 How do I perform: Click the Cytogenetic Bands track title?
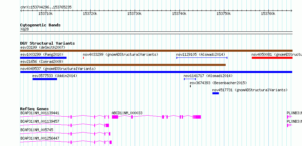(x=40, y=25)
